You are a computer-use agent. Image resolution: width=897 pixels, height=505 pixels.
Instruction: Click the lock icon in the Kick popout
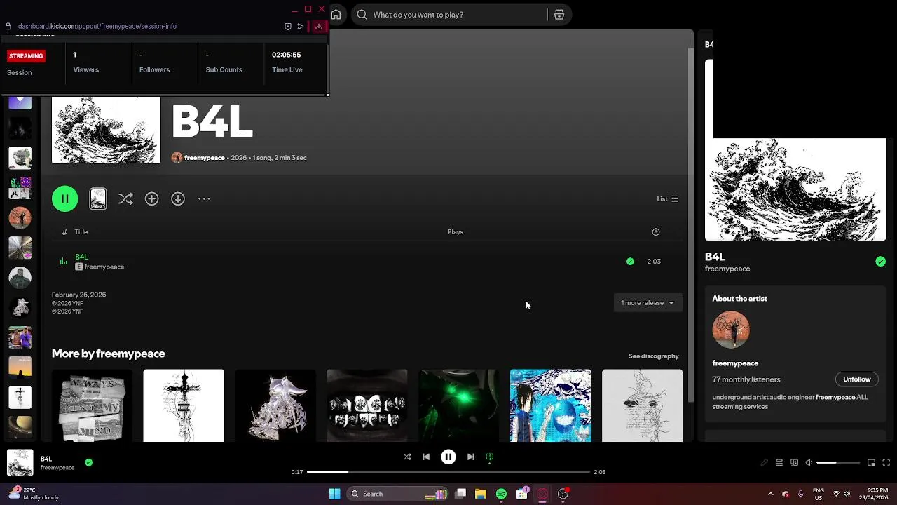[x=8, y=27]
